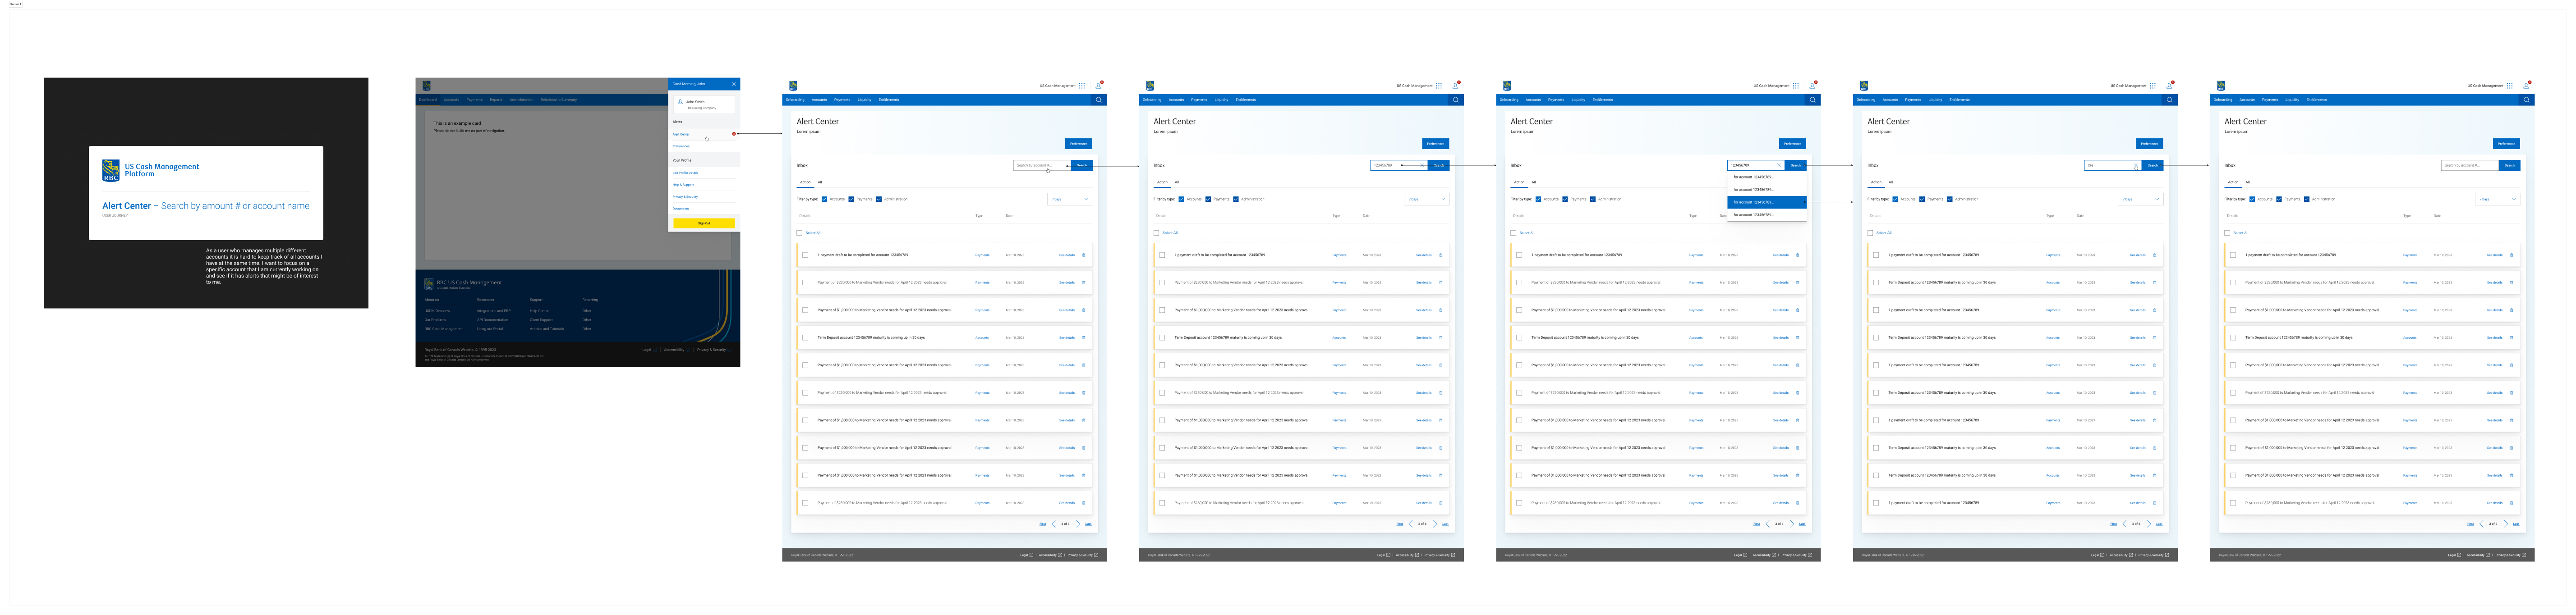
Task: Switch to All tab in third Alert Center frame
Action: [x=1534, y=182]
